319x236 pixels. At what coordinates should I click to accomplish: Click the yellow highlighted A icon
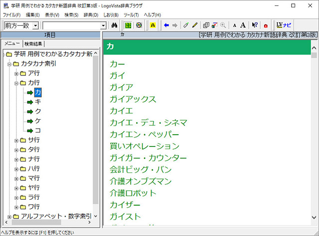[x=153, y=25]
